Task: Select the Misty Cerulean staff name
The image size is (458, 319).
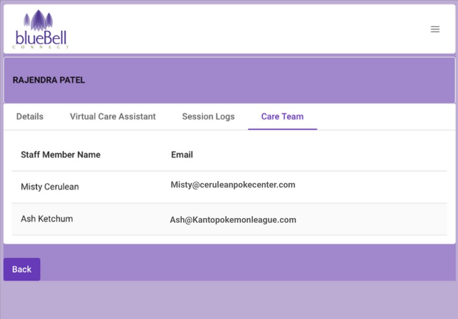Action: (50, 187)
